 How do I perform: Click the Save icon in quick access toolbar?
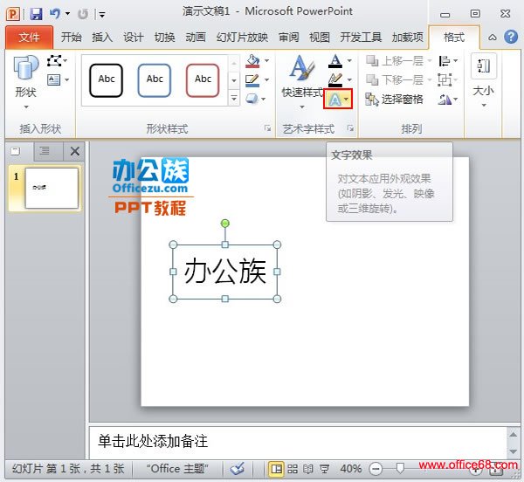pyautogui.click(x=36, y=14)
